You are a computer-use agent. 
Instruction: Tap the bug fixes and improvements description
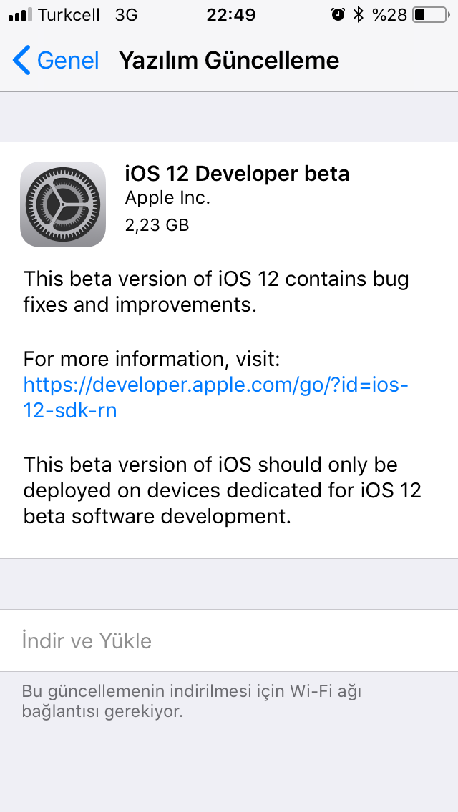216,292
